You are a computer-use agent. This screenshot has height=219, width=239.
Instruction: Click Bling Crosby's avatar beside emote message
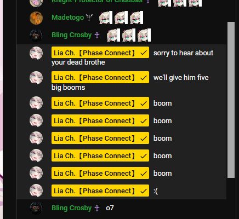click(36, 36)
